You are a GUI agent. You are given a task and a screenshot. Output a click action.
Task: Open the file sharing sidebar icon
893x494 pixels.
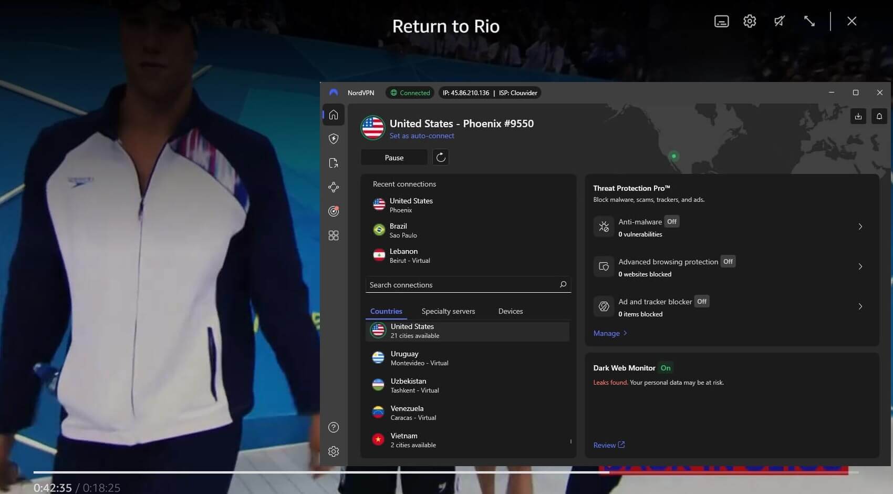pos(334,163)
